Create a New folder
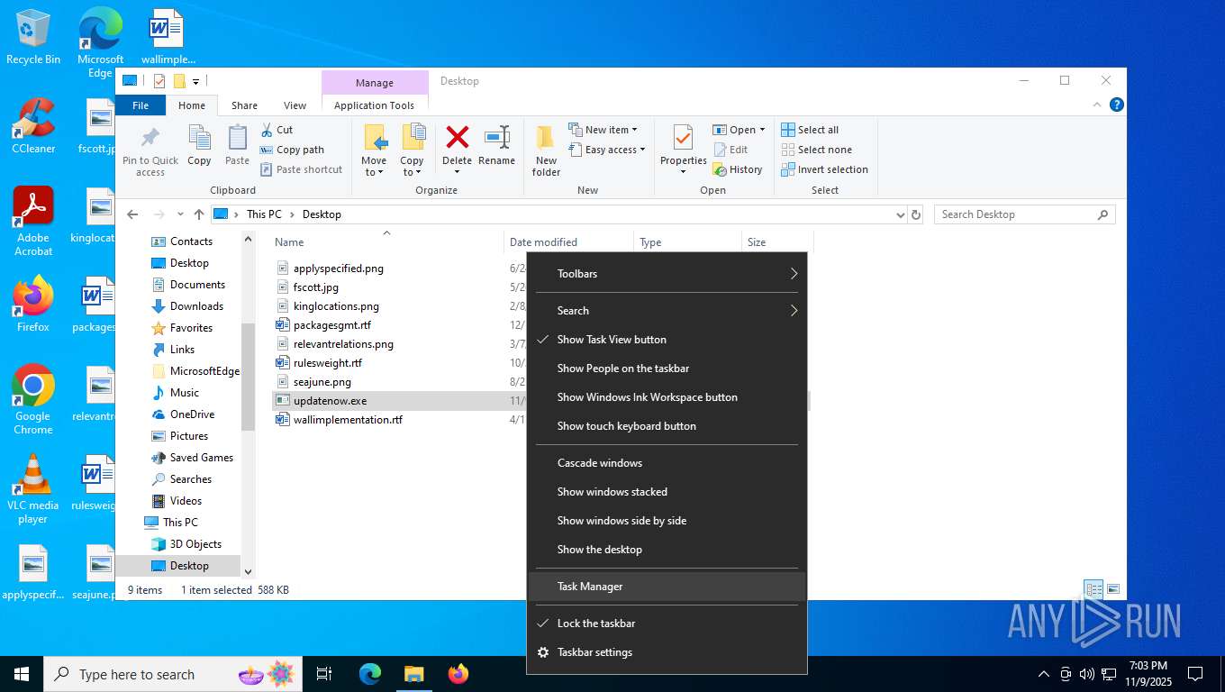 click(x=546, y=150)
